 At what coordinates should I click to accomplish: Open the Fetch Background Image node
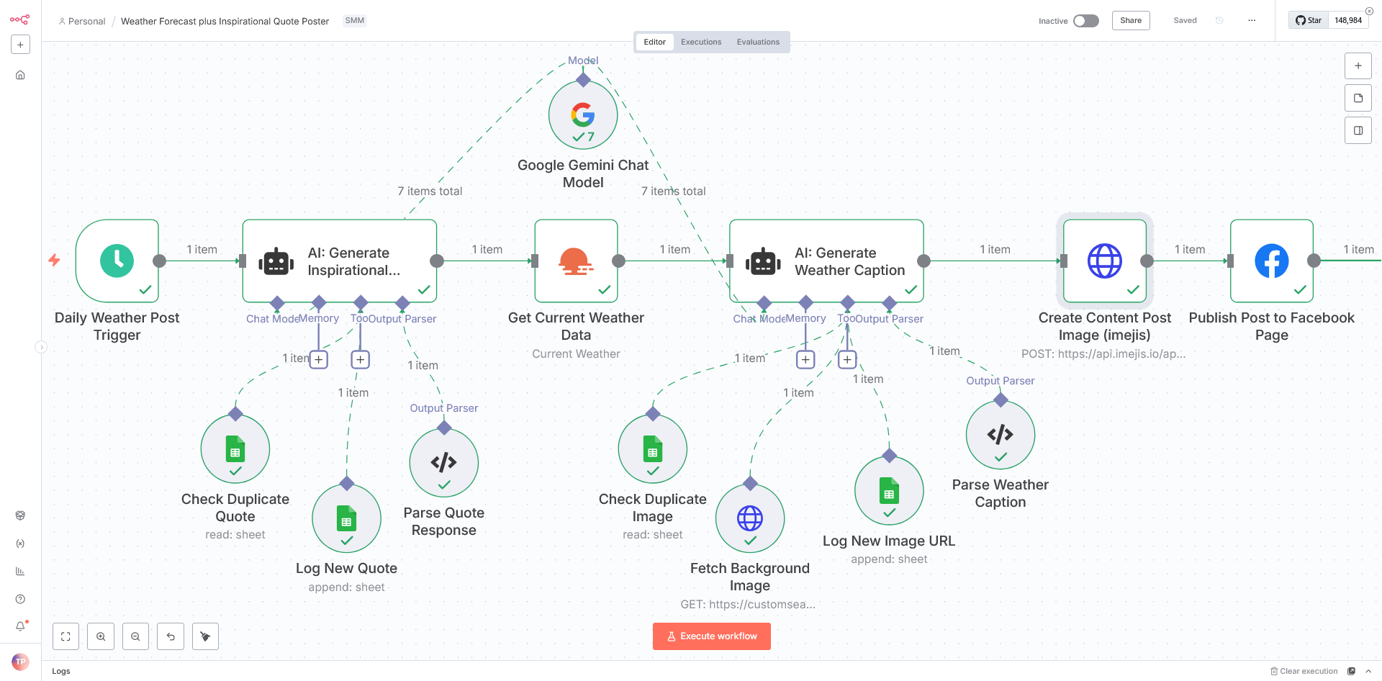pos(749,518)
